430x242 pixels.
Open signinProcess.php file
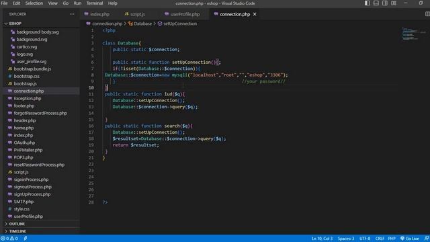31,179
